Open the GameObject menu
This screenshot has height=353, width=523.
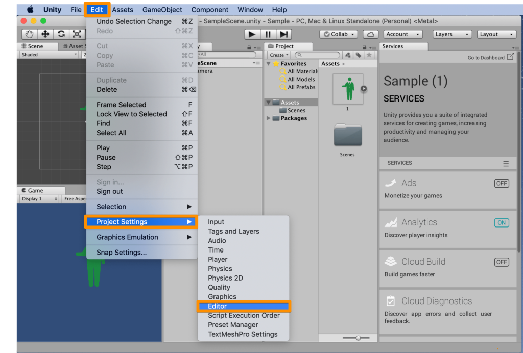162,10
